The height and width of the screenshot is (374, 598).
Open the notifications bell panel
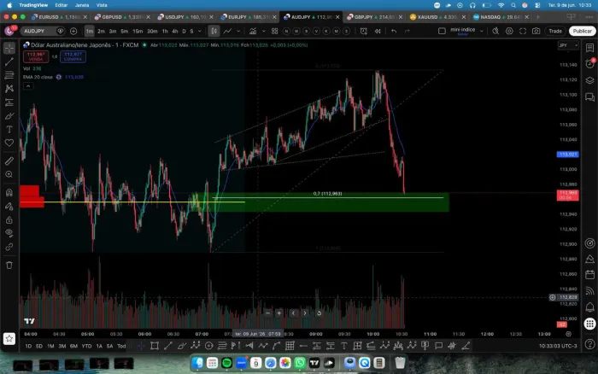point(590,307)
